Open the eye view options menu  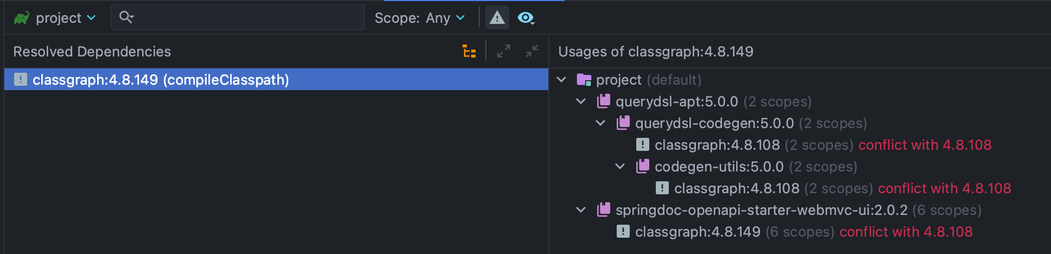click(525, 18)
